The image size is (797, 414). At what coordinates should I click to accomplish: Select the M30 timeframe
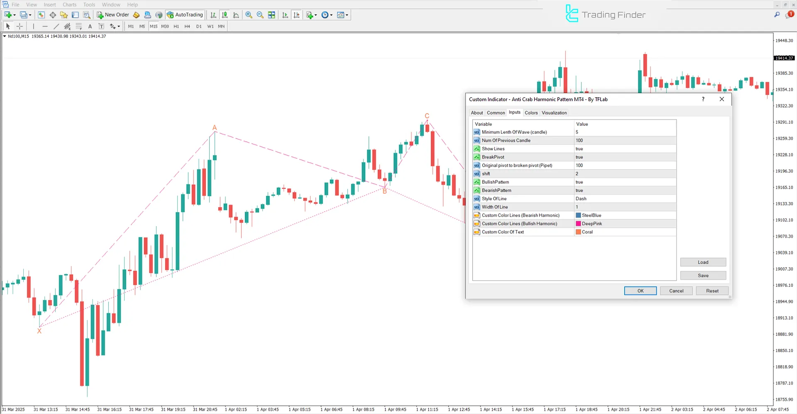(x=165, y=26)
